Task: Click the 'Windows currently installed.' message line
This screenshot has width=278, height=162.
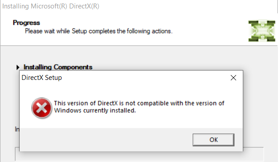Action: [95, 111]
